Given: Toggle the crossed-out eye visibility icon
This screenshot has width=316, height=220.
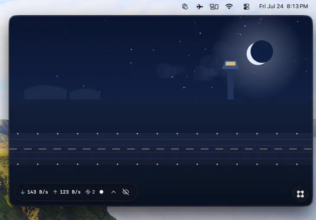Looking at the screenshot, I should (x=126, y=192).
